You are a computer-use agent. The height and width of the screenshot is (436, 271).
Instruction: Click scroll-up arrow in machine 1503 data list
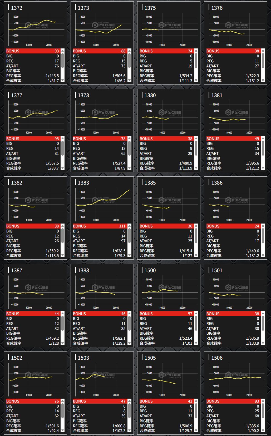129,401
